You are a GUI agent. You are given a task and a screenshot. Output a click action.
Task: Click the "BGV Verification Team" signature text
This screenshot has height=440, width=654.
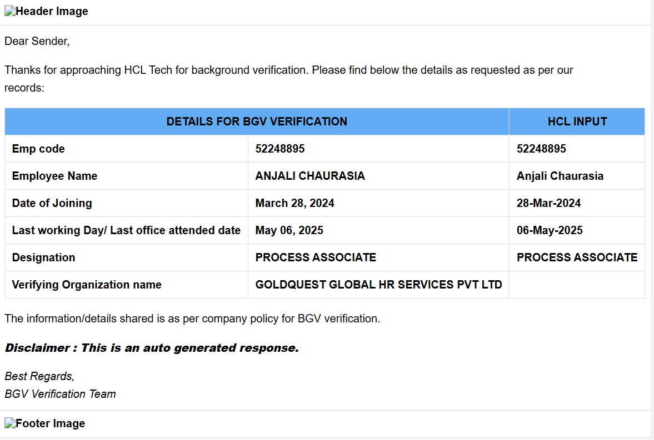tap(60, 394)
